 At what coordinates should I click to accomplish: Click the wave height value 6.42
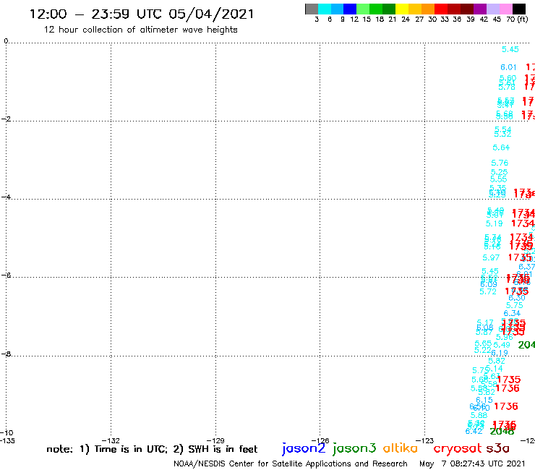(474, 432)
